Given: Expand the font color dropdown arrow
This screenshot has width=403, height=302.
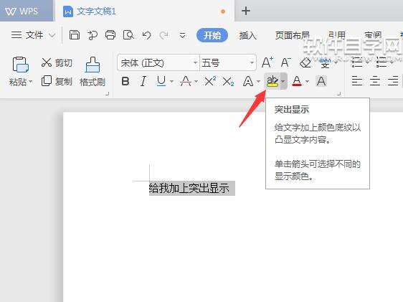Looking at the screenshot, I should point(308,82).
